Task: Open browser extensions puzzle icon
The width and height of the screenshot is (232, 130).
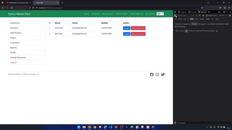Action: [225, 8]
